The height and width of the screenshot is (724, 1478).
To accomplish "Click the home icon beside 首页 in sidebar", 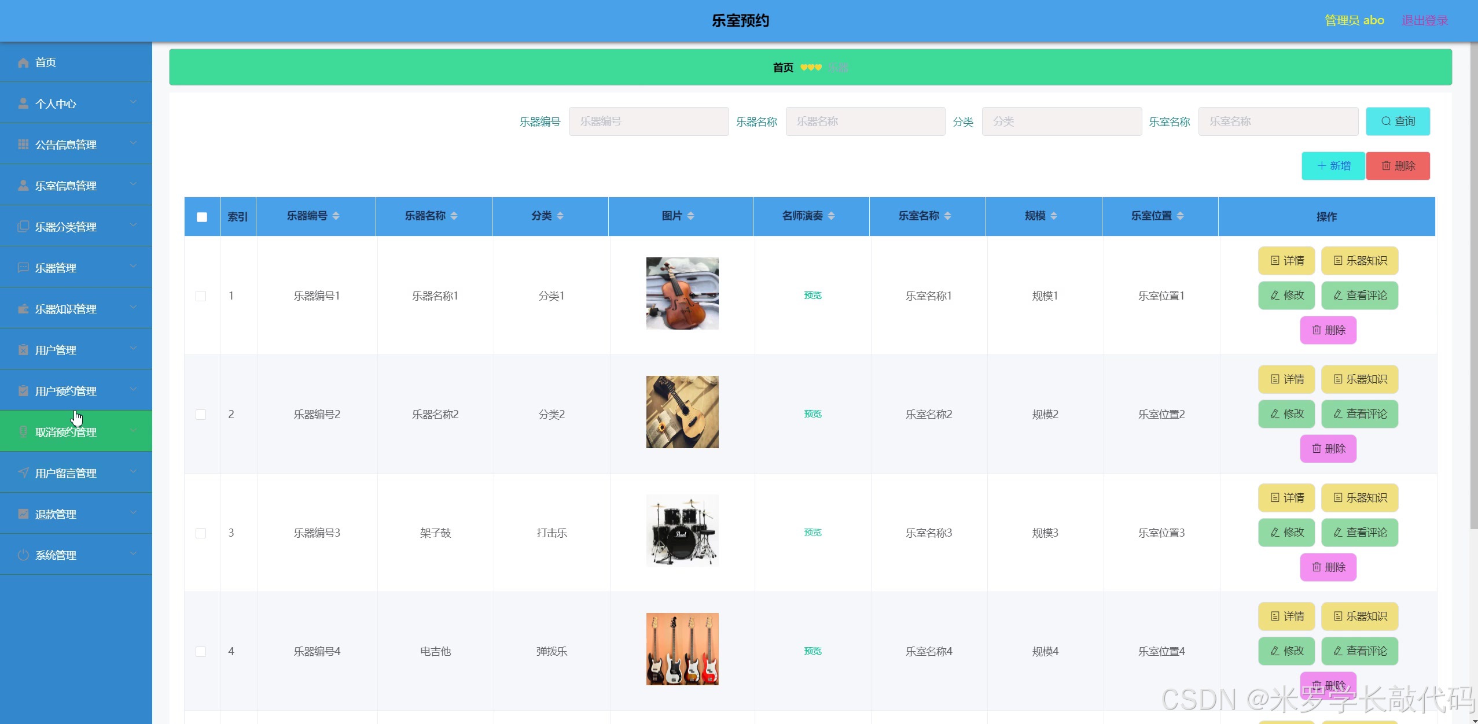I will 23,62.
